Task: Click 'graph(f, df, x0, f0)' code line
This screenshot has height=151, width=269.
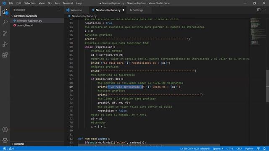Action: coord(113,103)
